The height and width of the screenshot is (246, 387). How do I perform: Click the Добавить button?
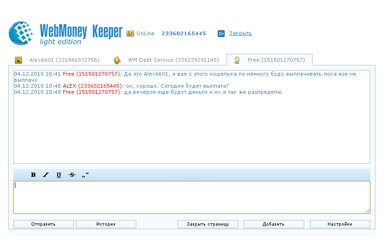pos(274,224)
